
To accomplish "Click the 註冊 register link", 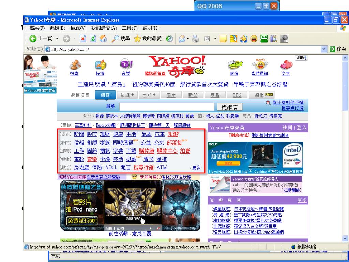I will coord(287,128).
